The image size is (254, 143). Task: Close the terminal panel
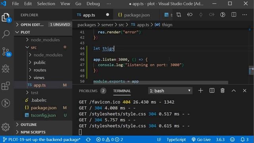click(244, 91)
